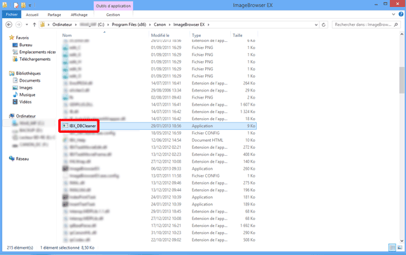Click the Favoris star icon
The width and height of the screenshot is (406, 255).
coord(11,38)
